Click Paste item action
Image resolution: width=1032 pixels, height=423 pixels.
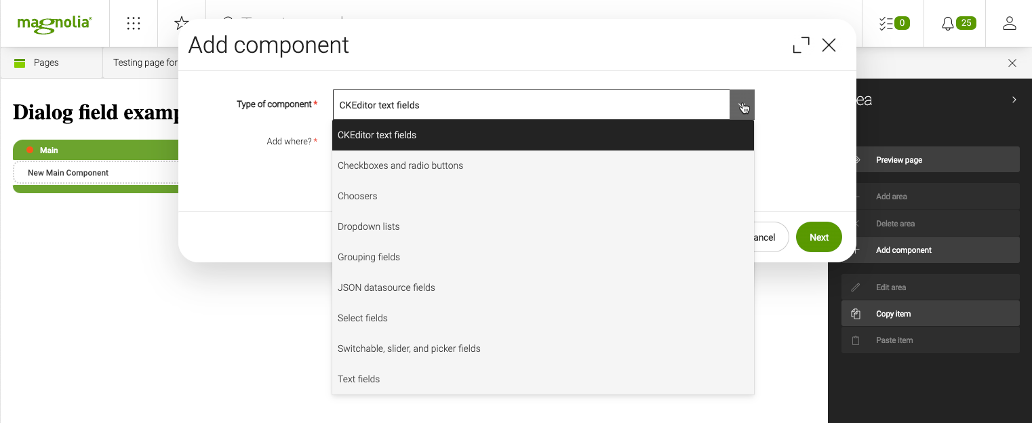(x=930, y=340)
